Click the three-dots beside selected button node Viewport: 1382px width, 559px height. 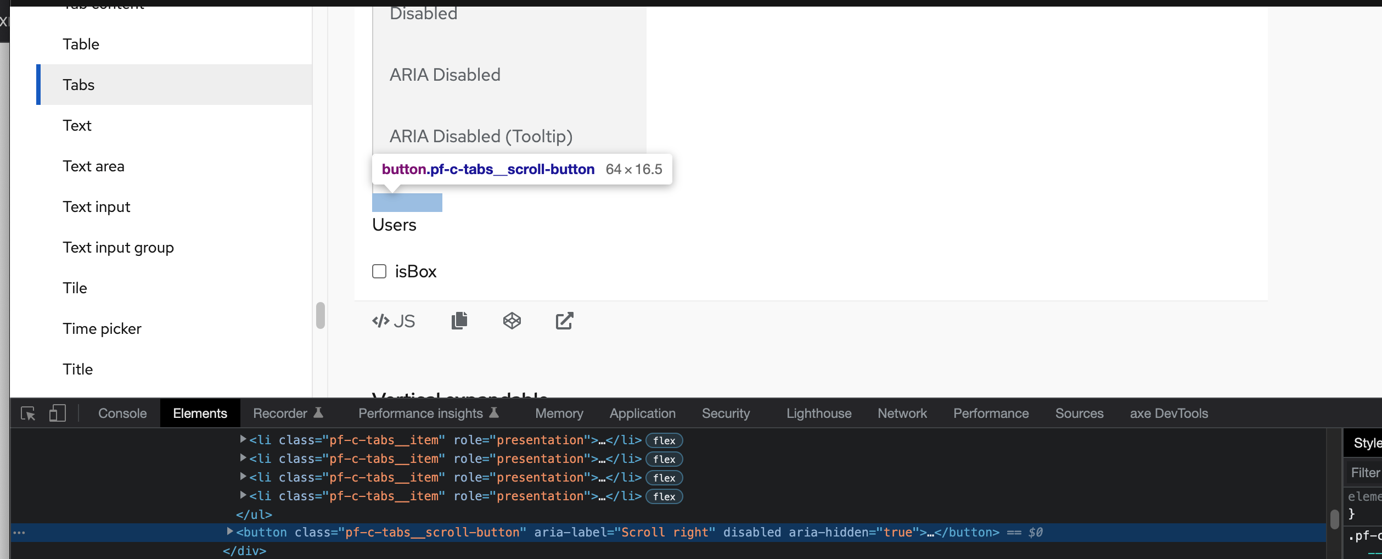pos(19,533)
